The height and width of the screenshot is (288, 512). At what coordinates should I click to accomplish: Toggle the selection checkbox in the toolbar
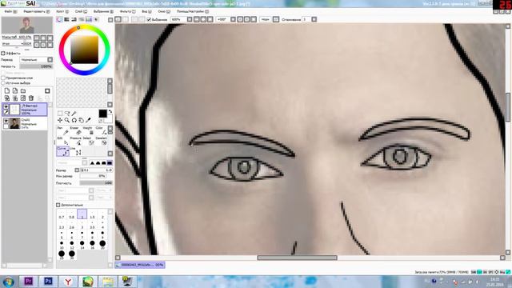pyautogui.click(x=149, y=19)
